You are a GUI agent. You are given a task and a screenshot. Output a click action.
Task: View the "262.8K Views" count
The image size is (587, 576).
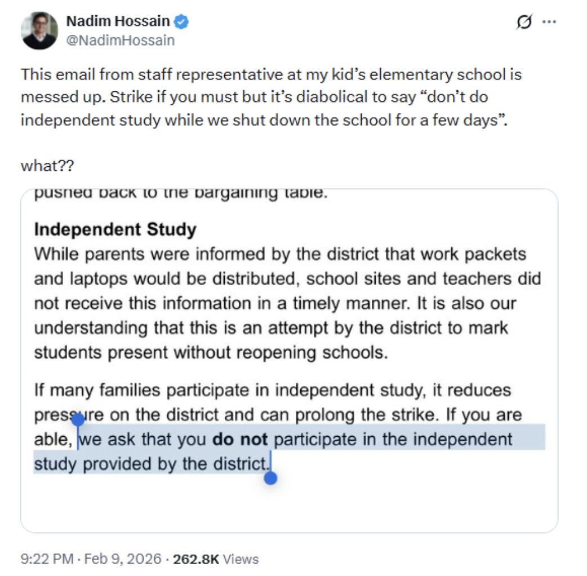point(216,559)
